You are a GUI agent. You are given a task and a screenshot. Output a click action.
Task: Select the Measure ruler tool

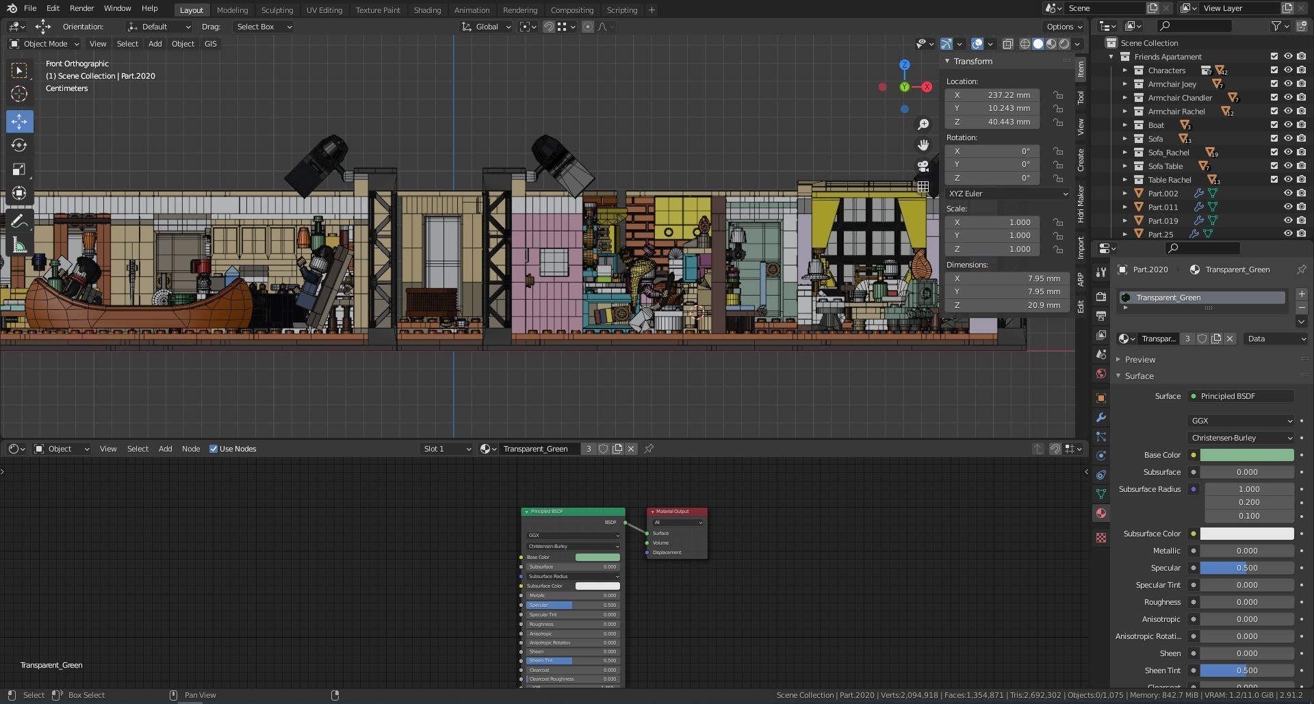[19, 246]
